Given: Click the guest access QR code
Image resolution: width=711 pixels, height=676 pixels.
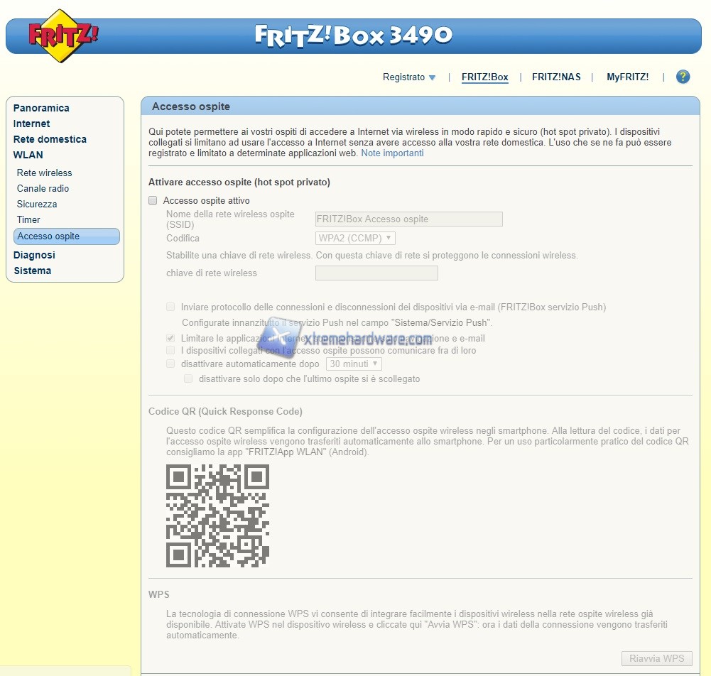Looking at the screenshot, I should pos(217,516).
